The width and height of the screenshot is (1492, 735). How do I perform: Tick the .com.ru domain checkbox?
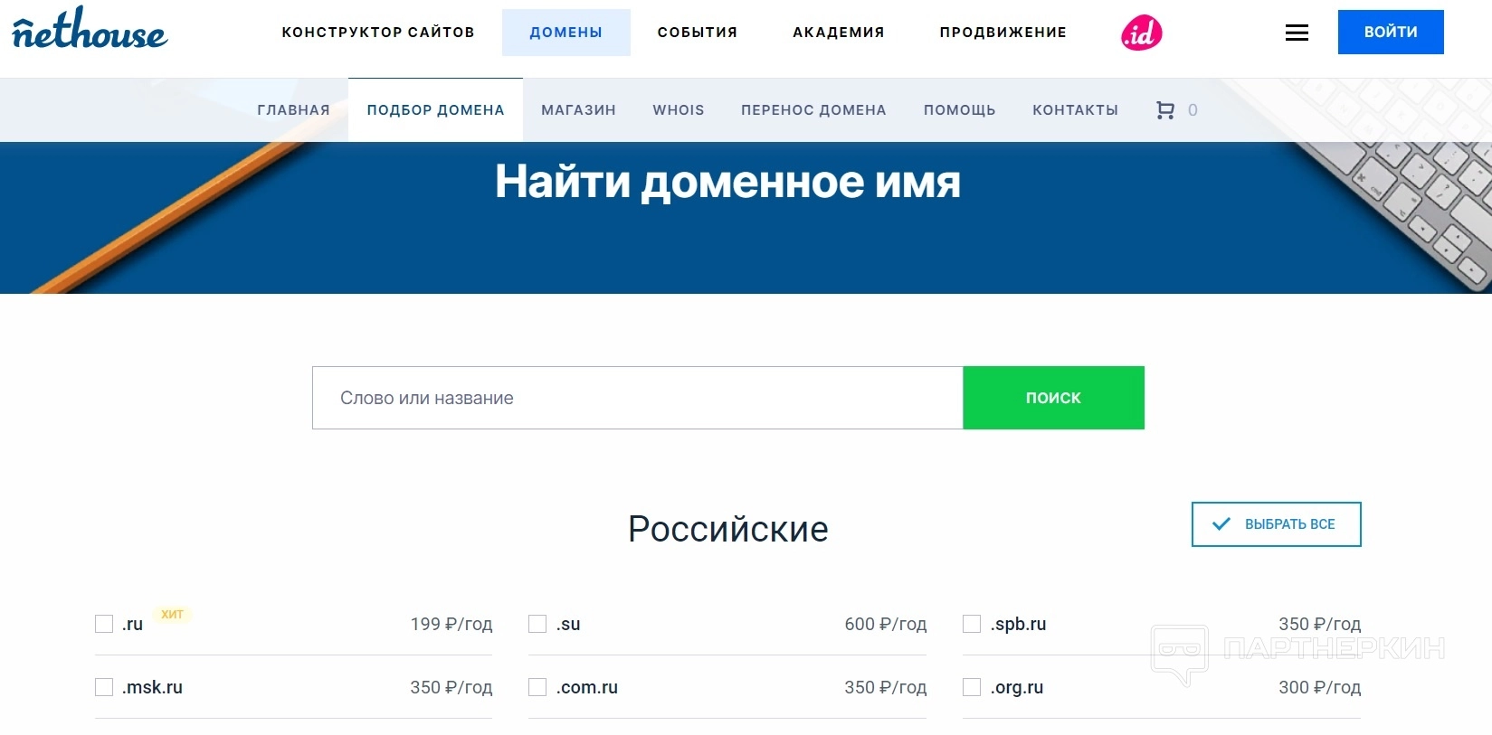click(x=537, y=687)
